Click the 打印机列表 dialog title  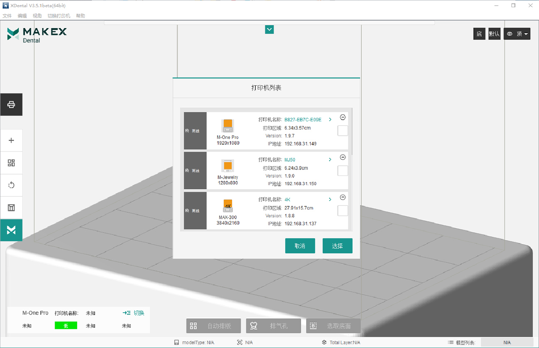[x=266, y=88]
